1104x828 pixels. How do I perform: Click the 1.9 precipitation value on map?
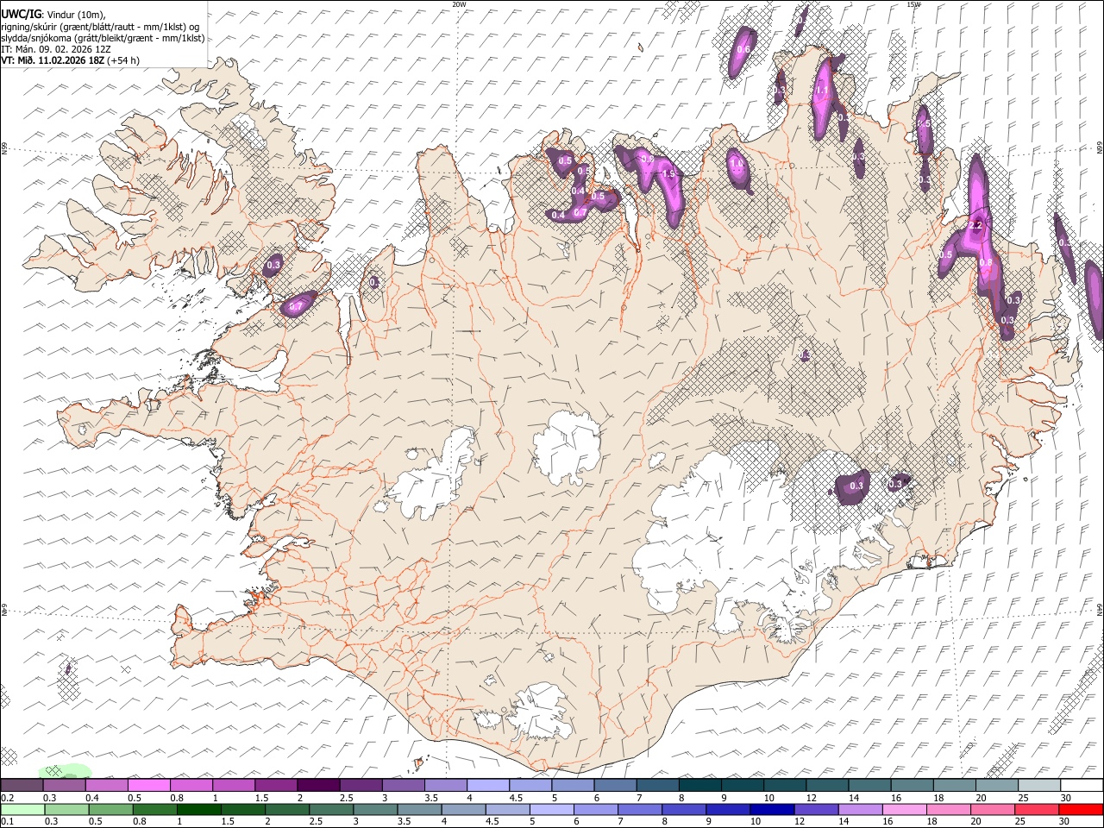tap(668, 173)
